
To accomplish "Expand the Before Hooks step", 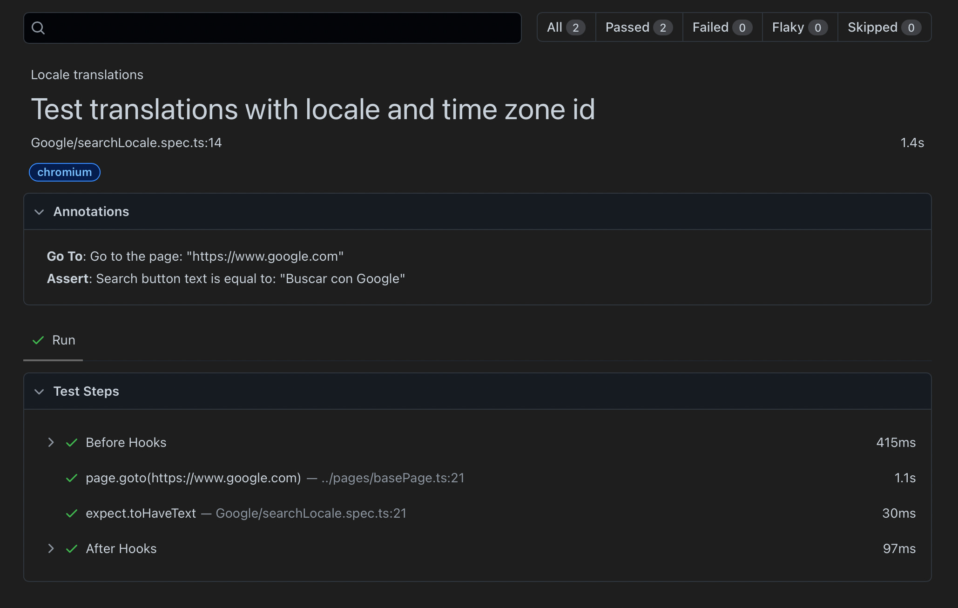I will [51, 442].
